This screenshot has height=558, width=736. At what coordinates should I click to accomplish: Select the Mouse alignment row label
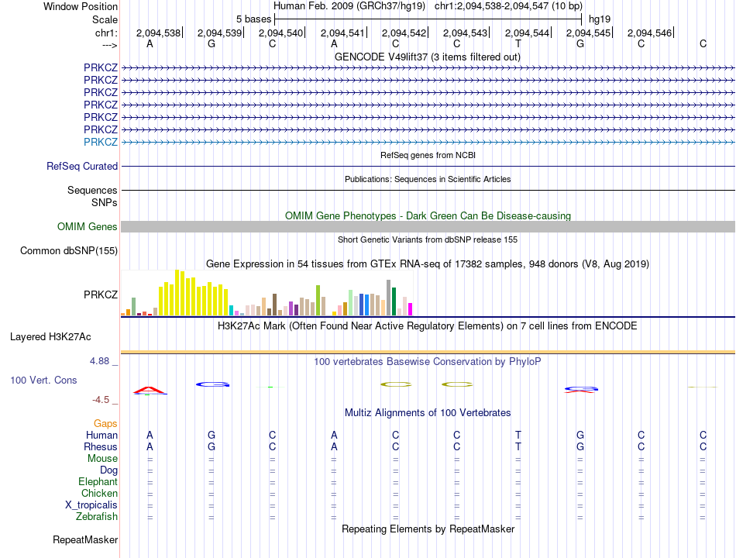coord(102,459)
